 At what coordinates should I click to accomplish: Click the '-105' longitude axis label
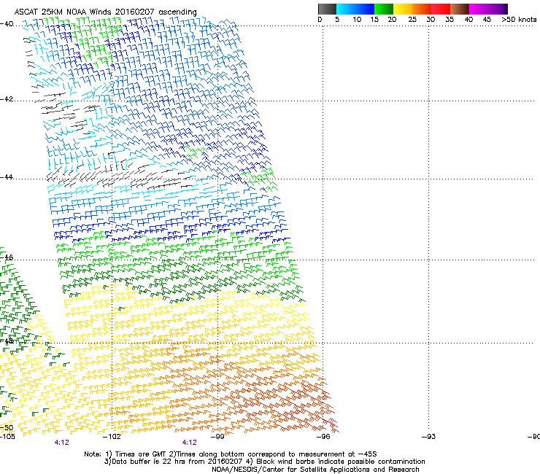pyautogui.click(x=7, y=437)
